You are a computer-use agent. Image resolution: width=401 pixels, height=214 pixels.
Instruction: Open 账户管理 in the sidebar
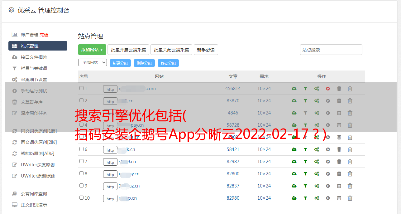tap(29, 35)
